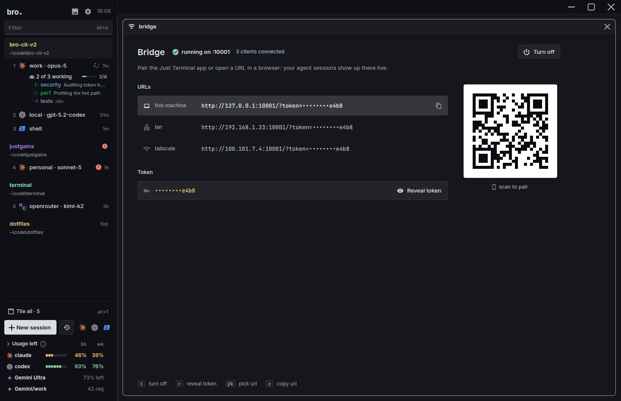This screenshot has width=621, height=401.
Task: Focus the Filter input field
Action: pyautogui.click(x=59, y=28)
